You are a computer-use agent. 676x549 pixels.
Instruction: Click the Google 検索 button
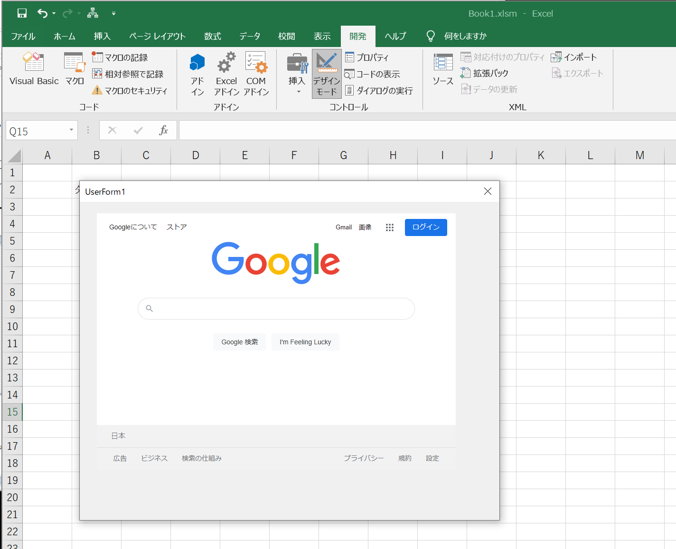pos(240,342)
